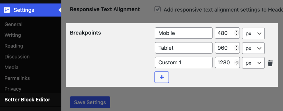Go to Writing settings

point(13,35)
